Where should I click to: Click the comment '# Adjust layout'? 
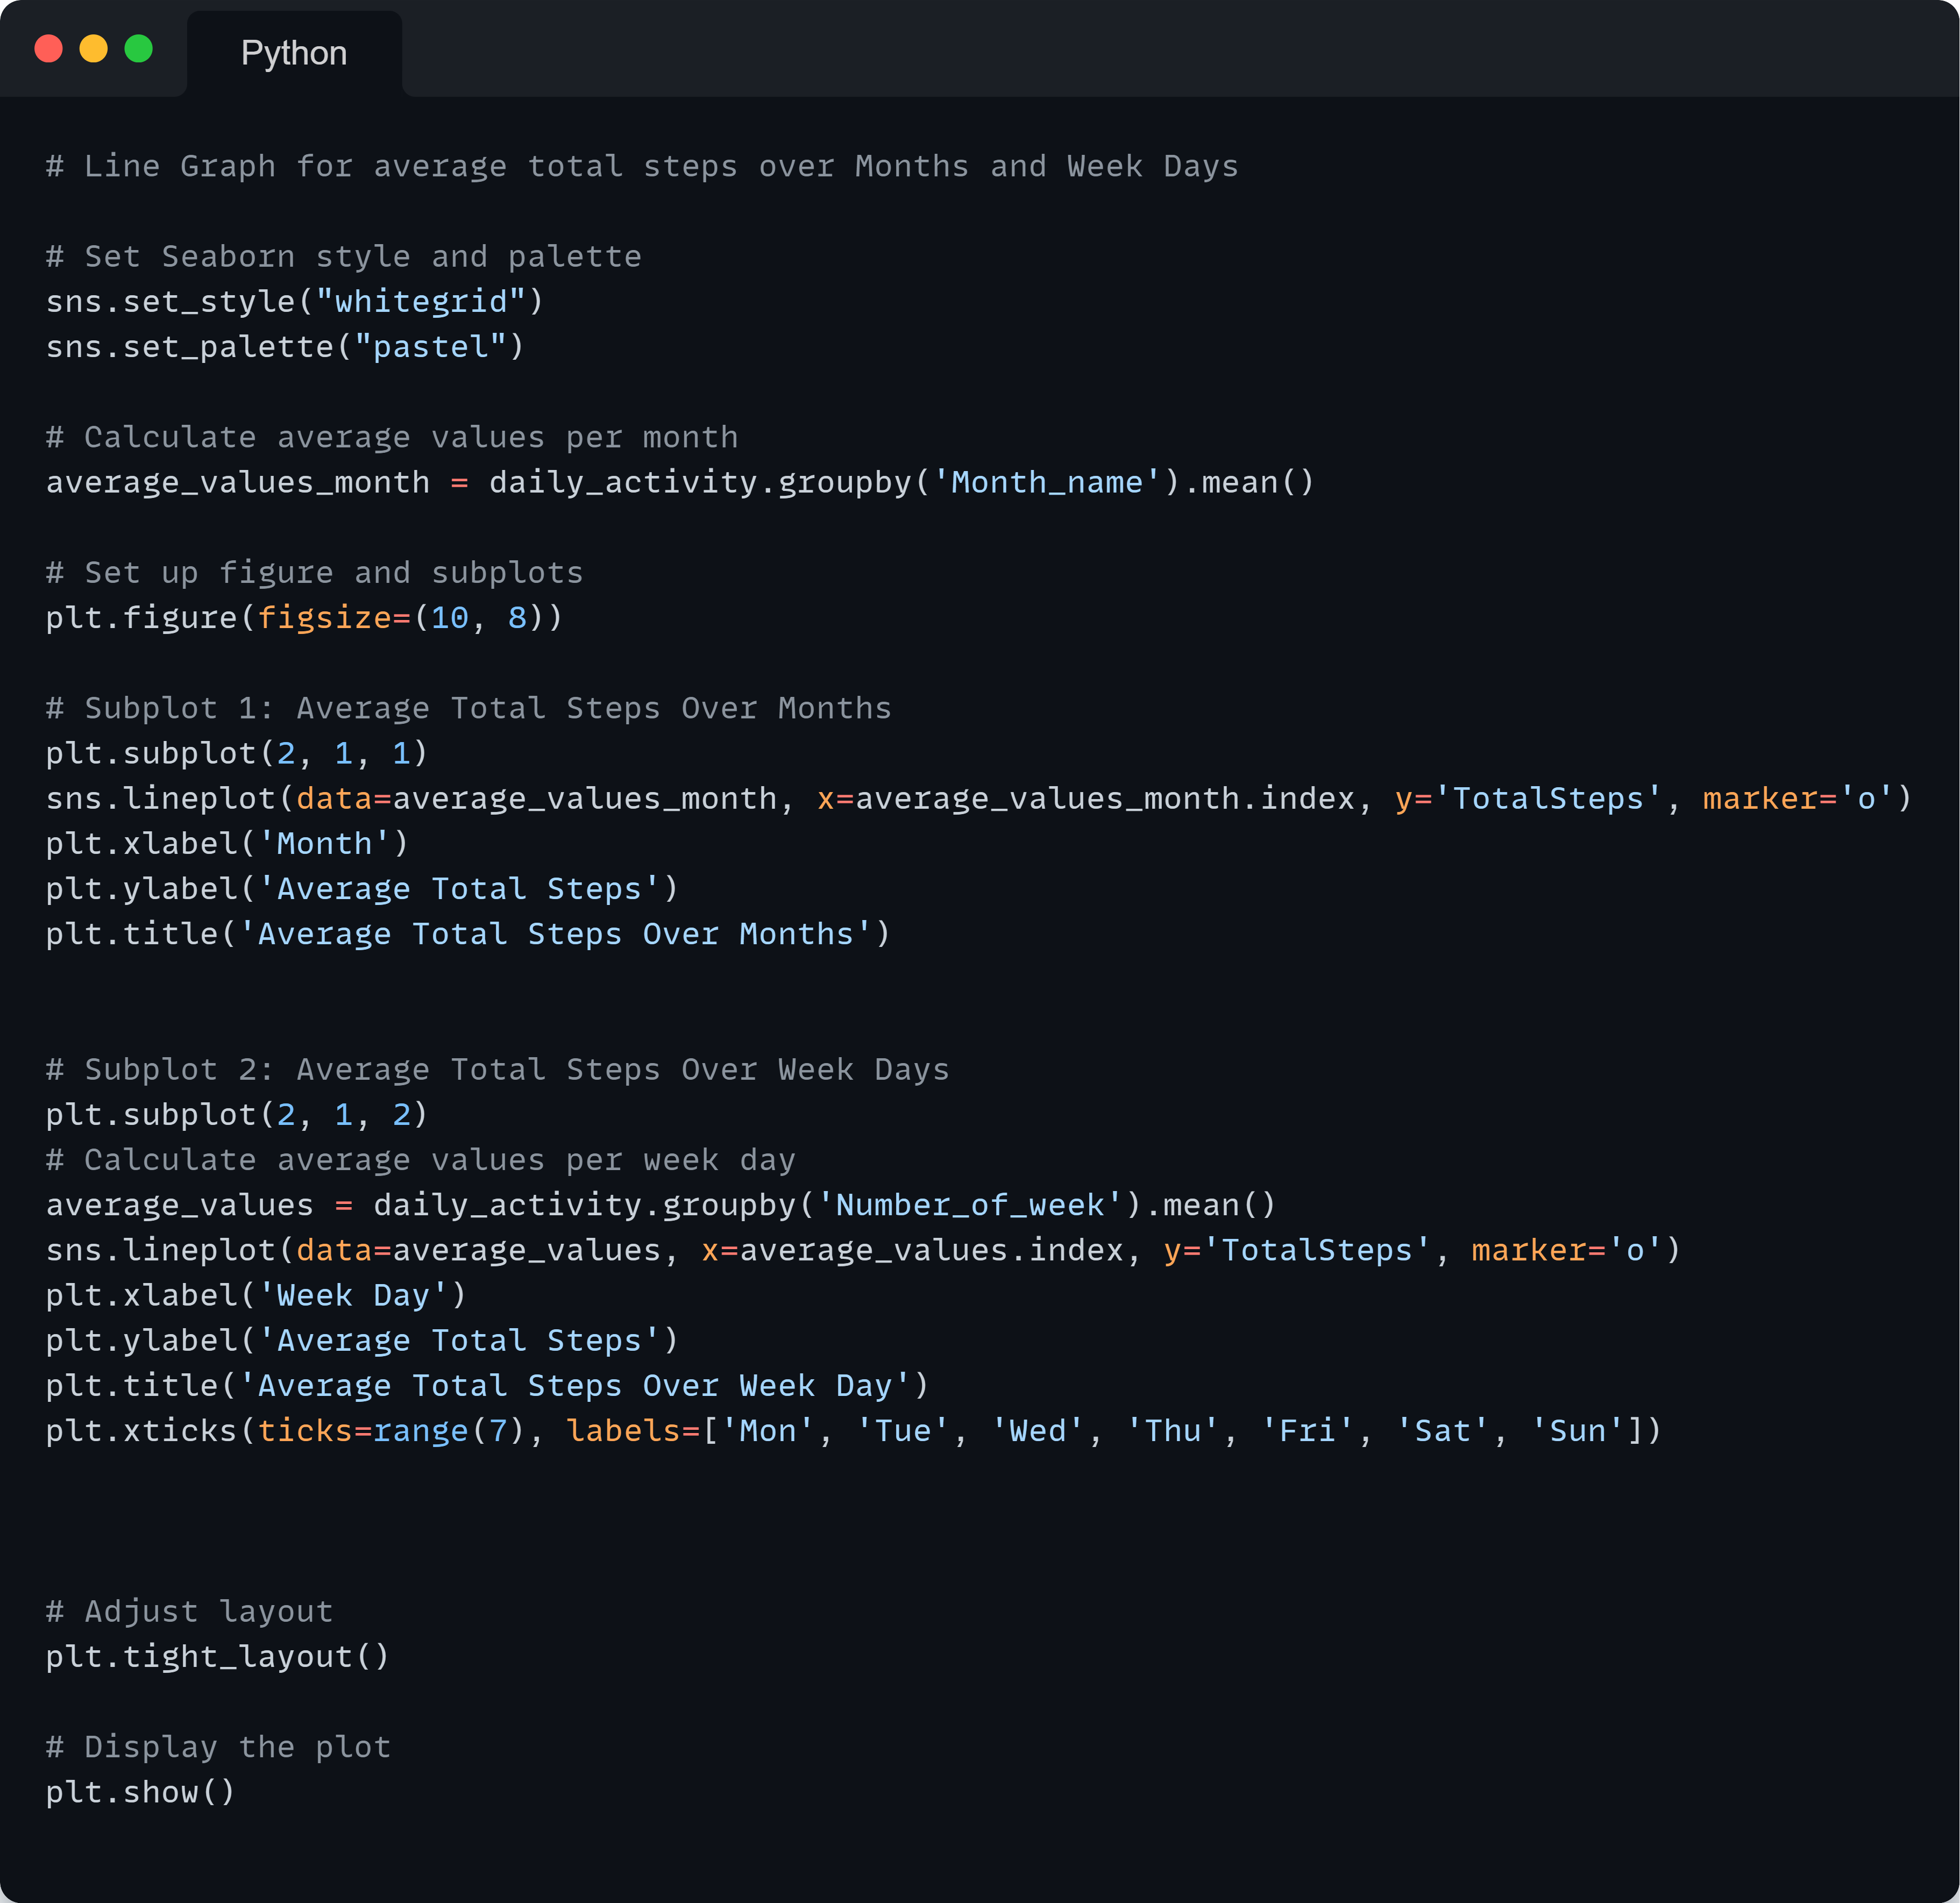click(x=190, y=1611)
